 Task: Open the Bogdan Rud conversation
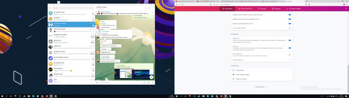[71, 47]
